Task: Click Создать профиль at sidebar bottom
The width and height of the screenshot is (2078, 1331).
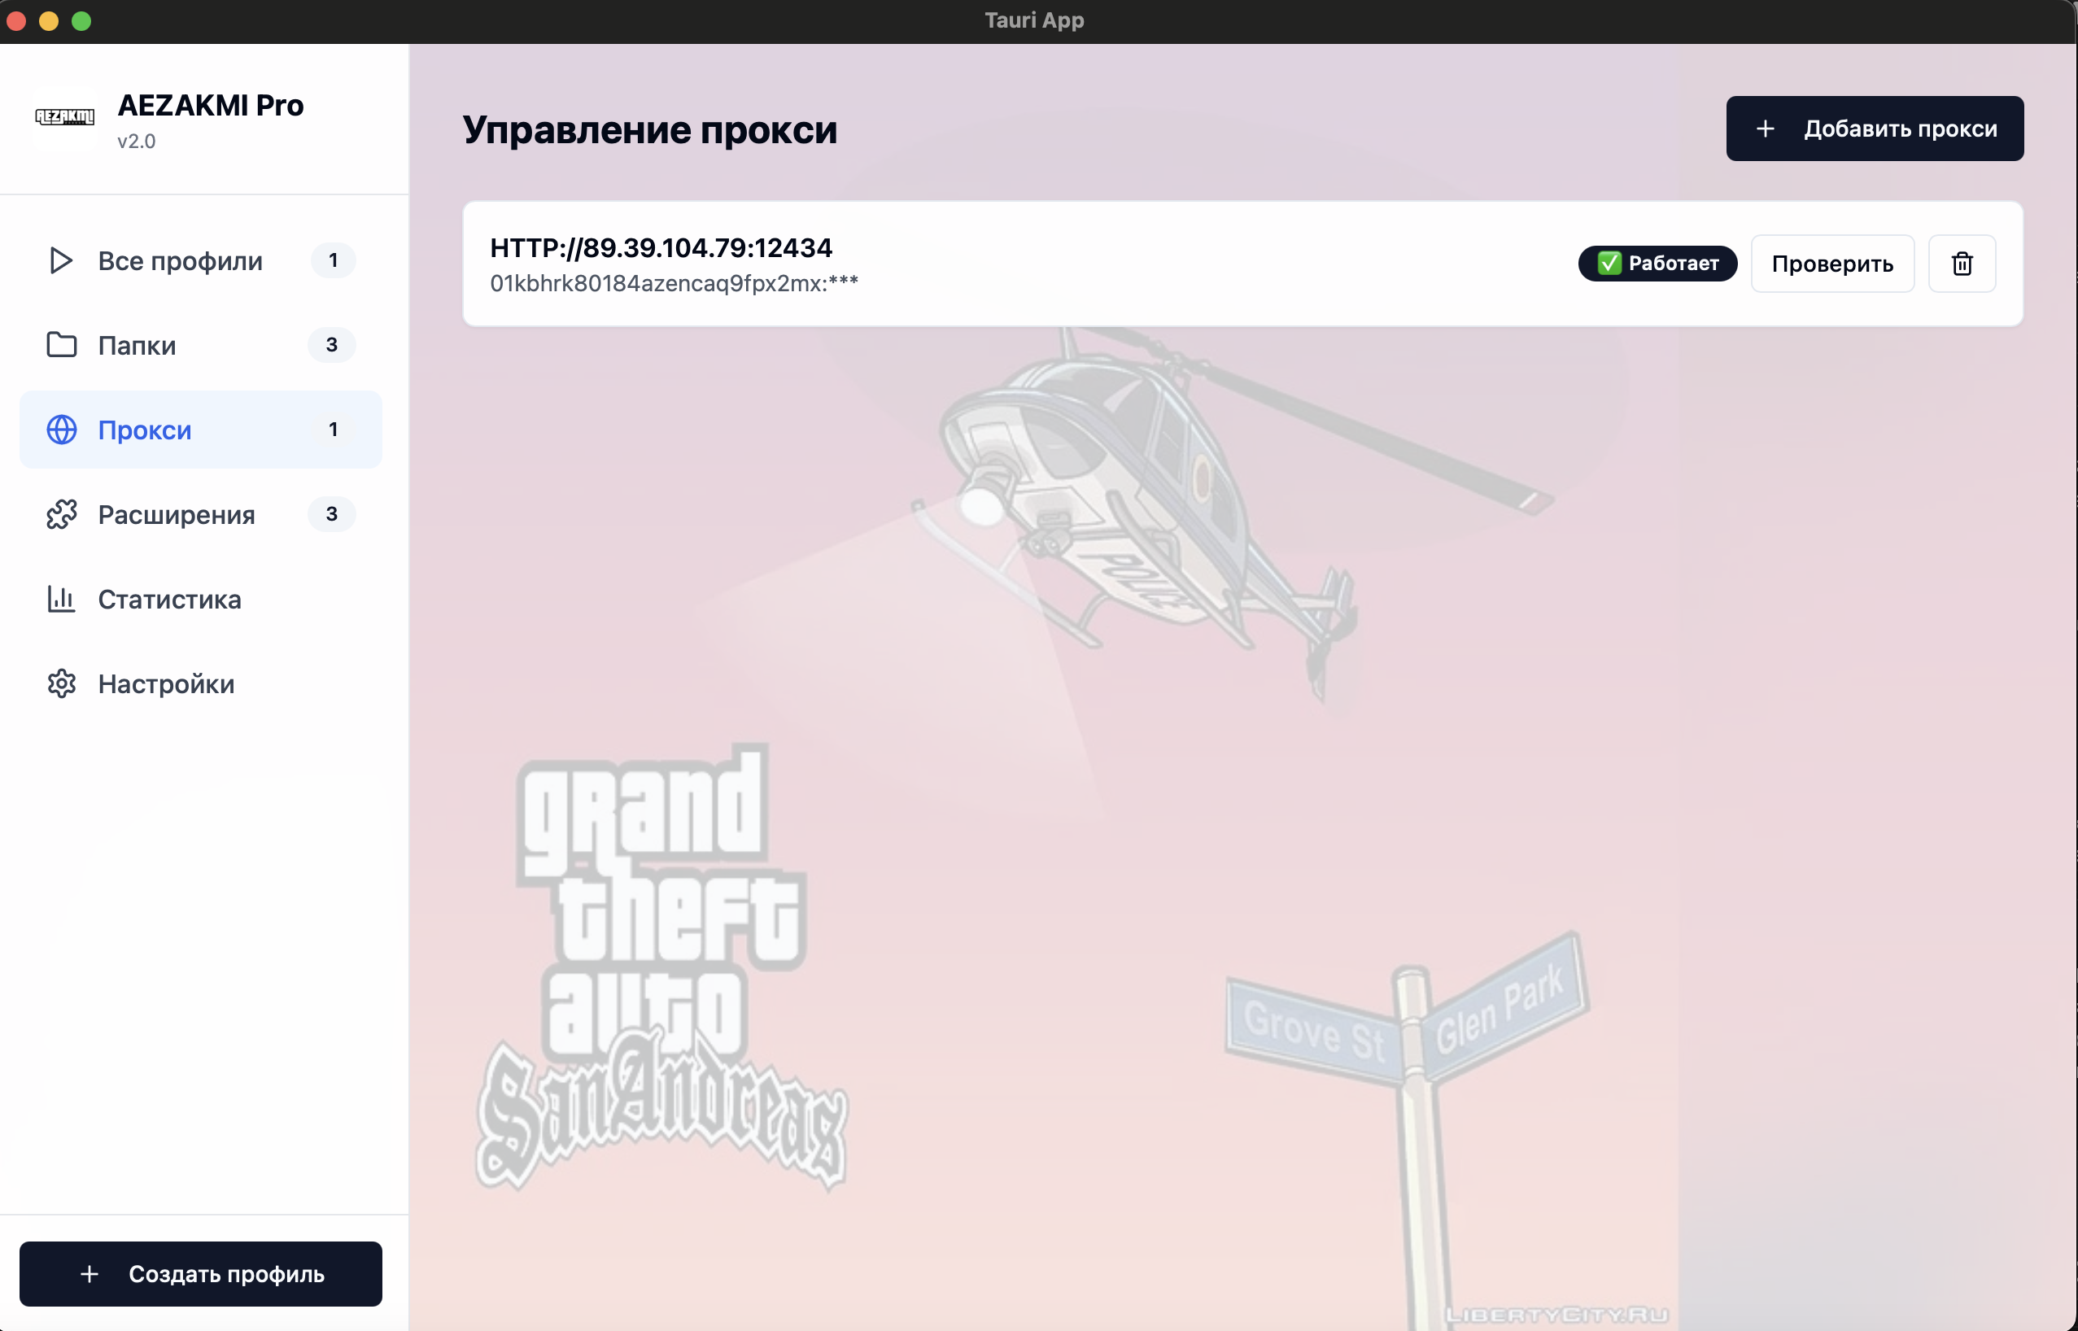Action: point(200,1273)
